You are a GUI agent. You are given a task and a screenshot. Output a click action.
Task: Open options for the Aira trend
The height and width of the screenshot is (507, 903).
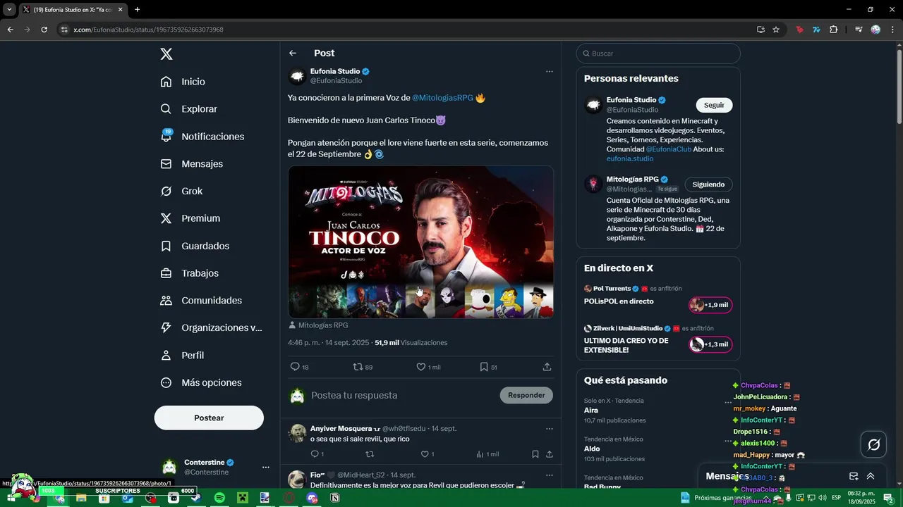[727, 403]
